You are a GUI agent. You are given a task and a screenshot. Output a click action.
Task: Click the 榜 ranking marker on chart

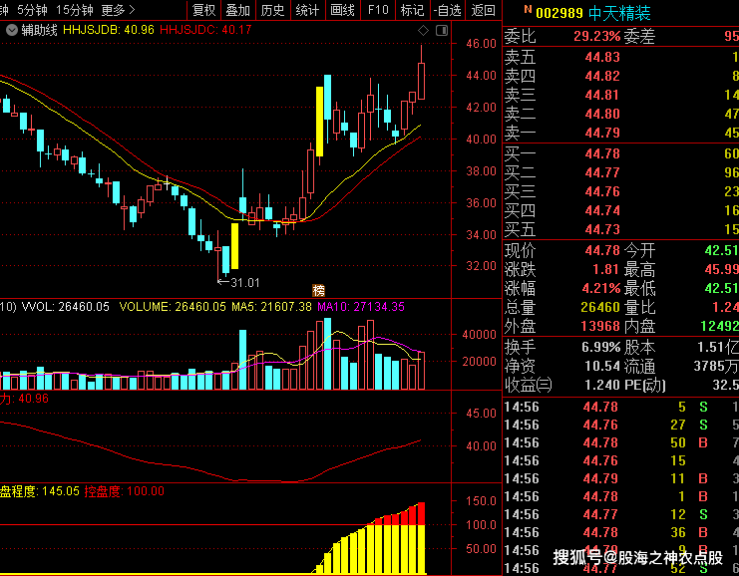pos(318,290)
